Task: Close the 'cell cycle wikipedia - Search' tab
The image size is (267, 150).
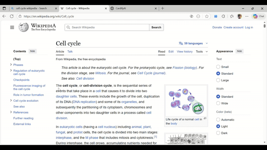Action: tap(56, 8)
